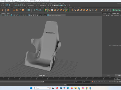This screenshot has width=121, height=90.
Task: Click the first green flag shelf icon
Action: click(x=113, y=10)
